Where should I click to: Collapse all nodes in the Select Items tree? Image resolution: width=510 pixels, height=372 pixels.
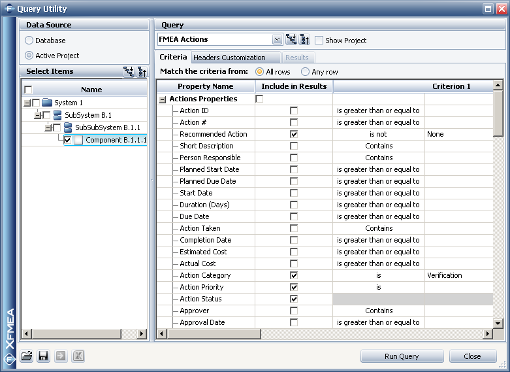[x=142, y=72]
